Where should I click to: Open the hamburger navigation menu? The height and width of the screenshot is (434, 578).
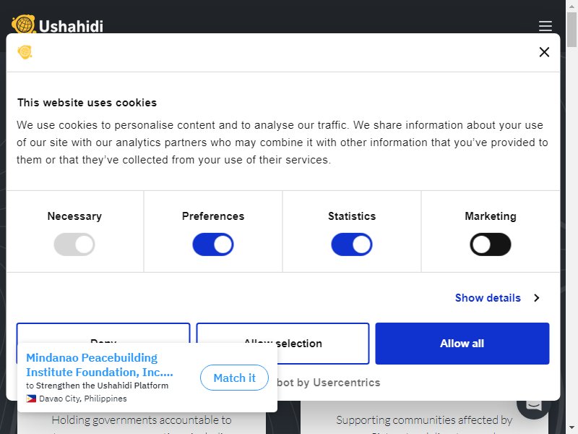pyautogui.click(x=545, y=26)
